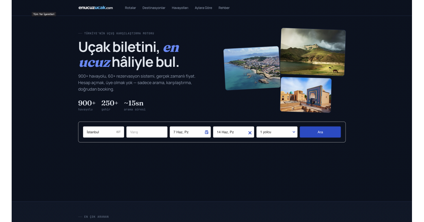Click the enucuzucak.com logo
The image size is (424, 222).
click(x=96, y=8)
